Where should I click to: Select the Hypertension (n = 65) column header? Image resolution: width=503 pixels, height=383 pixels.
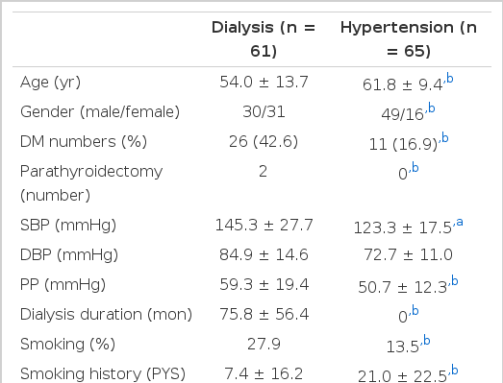pyautogui.click(x=409, y=39)
